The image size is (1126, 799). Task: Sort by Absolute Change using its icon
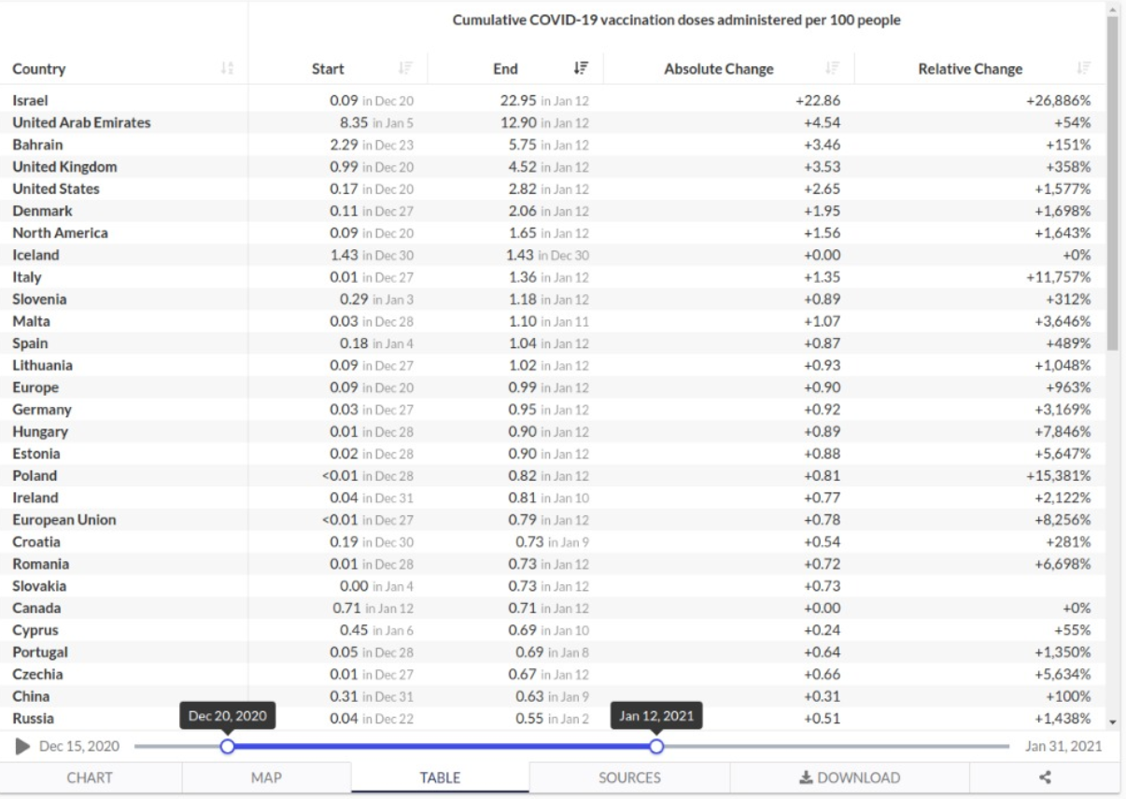826,69
